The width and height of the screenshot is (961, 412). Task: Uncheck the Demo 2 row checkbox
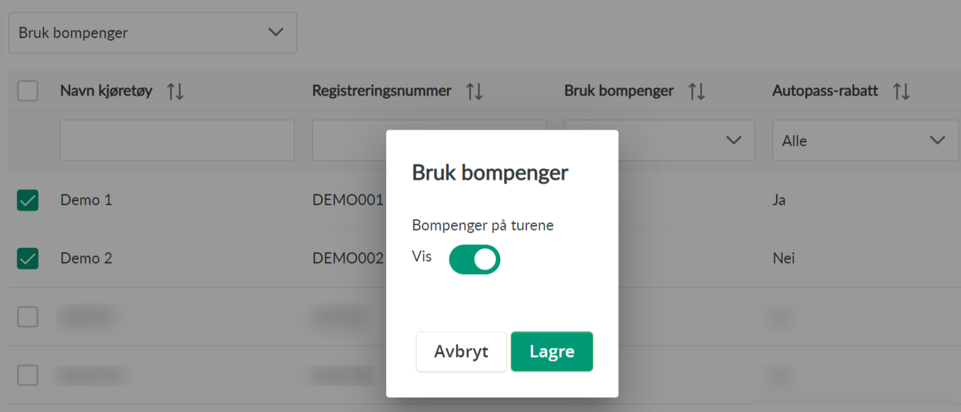coord(27,258)
